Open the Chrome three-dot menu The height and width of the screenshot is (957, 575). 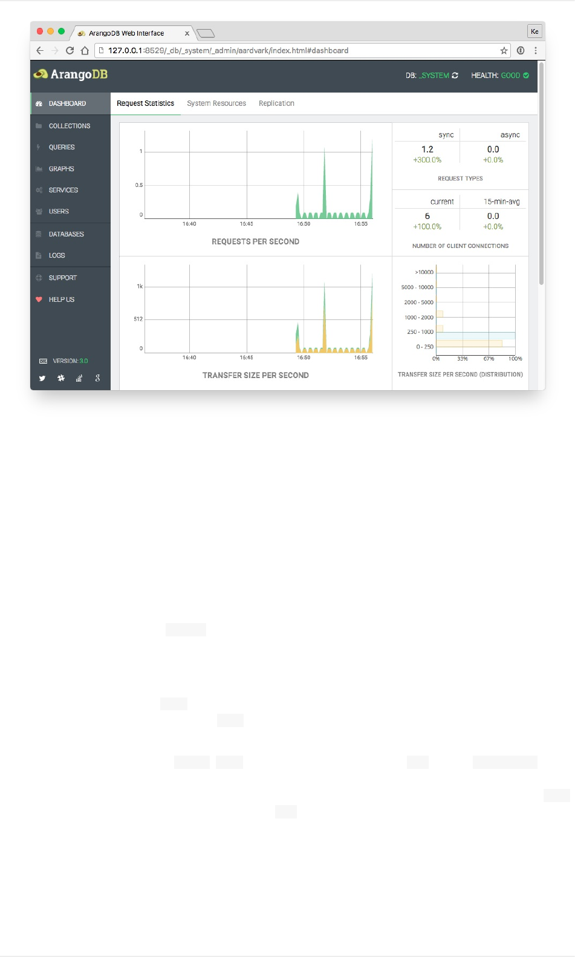click(x=536, y=51)
